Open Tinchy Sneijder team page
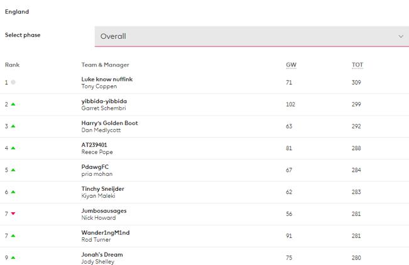Viewport: 409px width, 265px height. (102, 188)
